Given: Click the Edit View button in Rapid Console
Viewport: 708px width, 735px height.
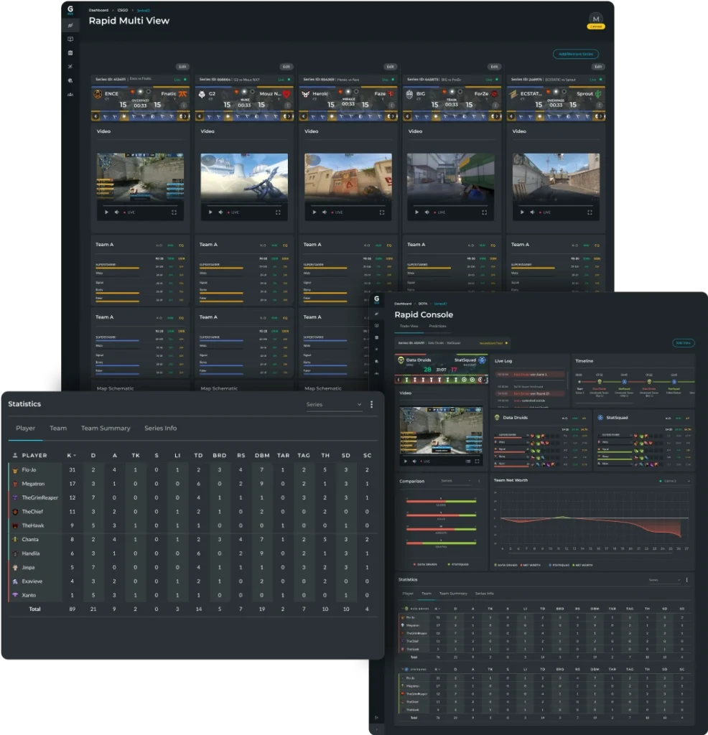Looking at the screenshot, I should tap(683, 343).
